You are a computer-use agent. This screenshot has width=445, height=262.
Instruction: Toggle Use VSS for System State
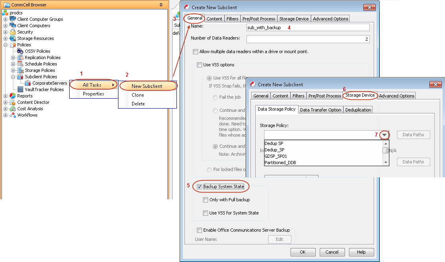pos(205,213)
